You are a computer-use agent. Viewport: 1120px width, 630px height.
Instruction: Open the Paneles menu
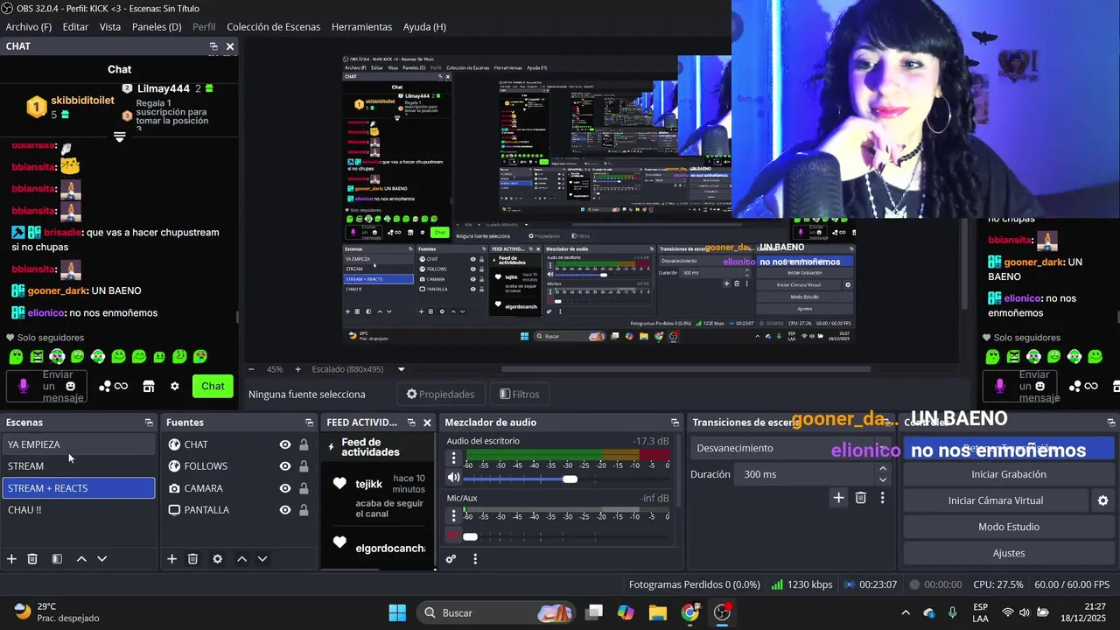pyautogui.click(x=157, y=27)
